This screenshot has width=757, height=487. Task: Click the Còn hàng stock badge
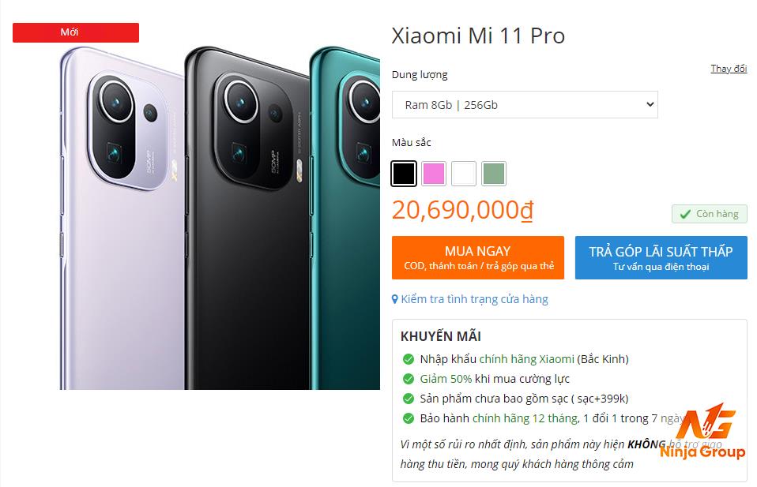coord(710,214)
